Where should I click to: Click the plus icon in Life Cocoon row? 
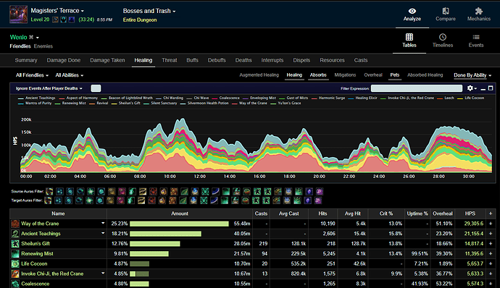coord(491,264)
